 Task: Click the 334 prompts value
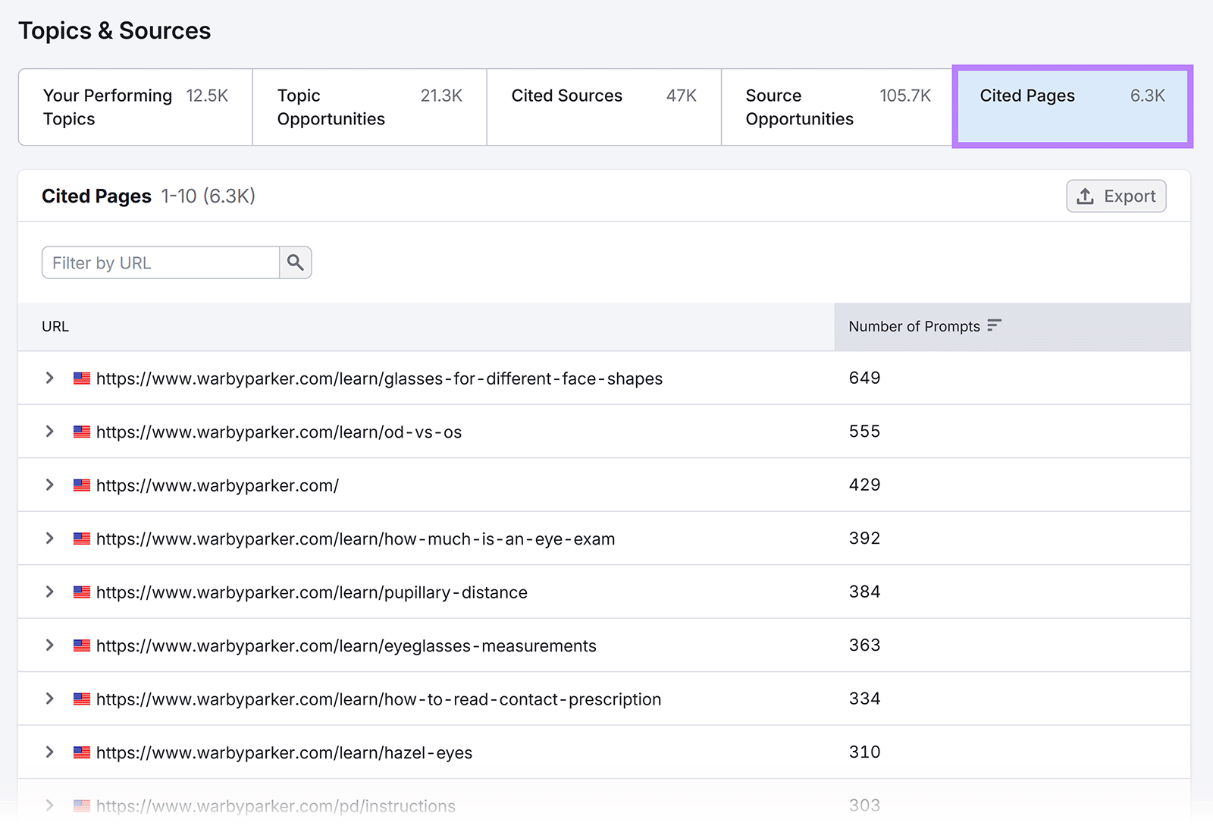[x=864, y=699]
